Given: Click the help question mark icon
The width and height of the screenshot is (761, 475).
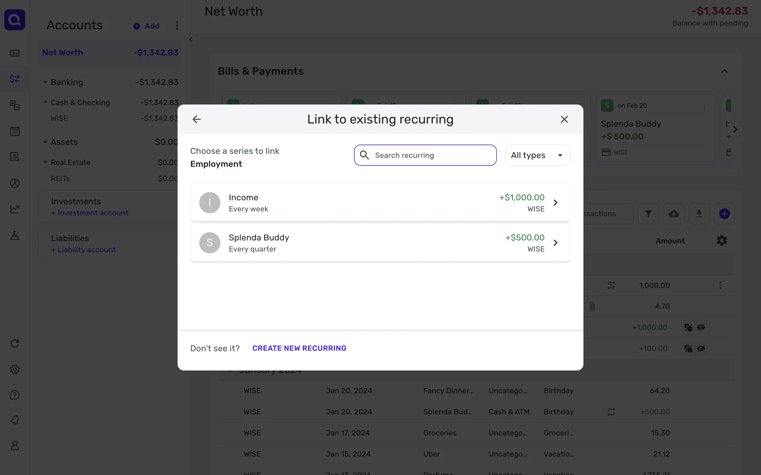Looking at the screenshot, I should coord(15,395).
